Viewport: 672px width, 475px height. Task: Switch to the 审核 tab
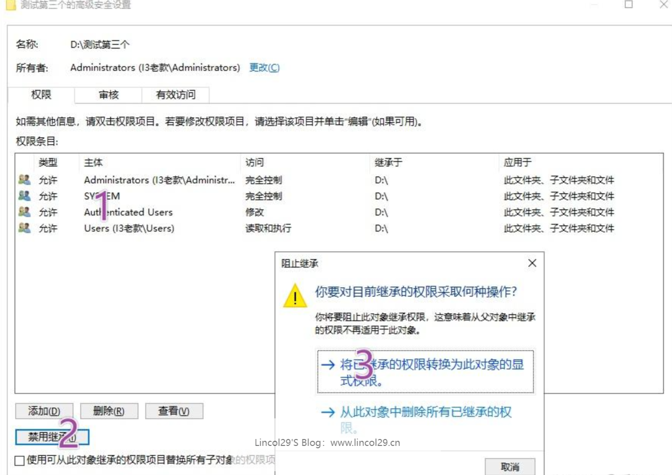(109, 95)
